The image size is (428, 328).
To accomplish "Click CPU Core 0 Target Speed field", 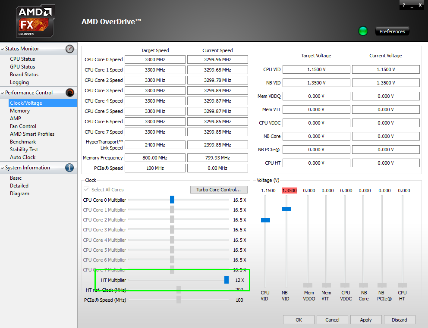I will [x=155, y=59].
